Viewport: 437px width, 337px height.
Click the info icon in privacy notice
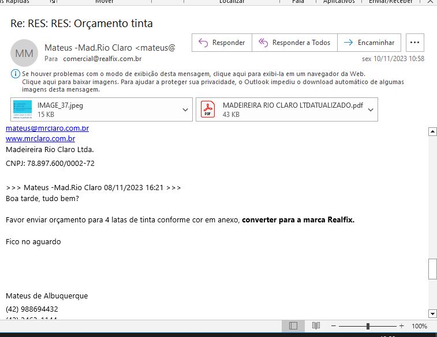pyautogui.click(x=15, y=74)
